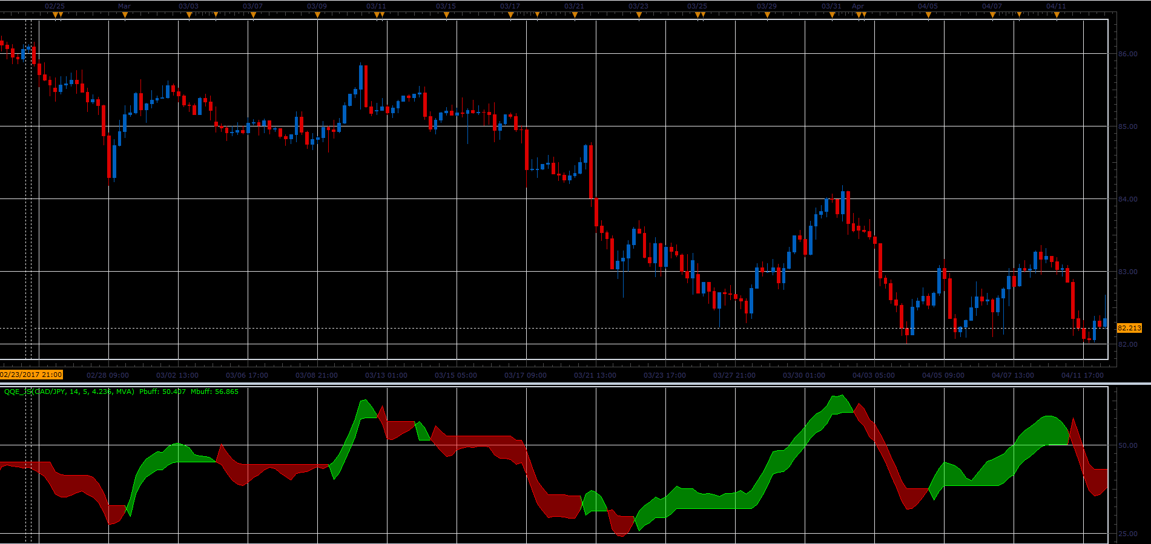The height and width of the screenshot is (544, 1151).
Task: Select the orange marker under the 03/15 date
Action: pyautogui.click(x=446, y=16)
